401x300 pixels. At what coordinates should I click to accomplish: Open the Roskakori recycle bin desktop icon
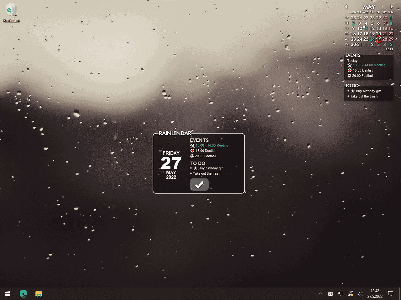[11, 13]
